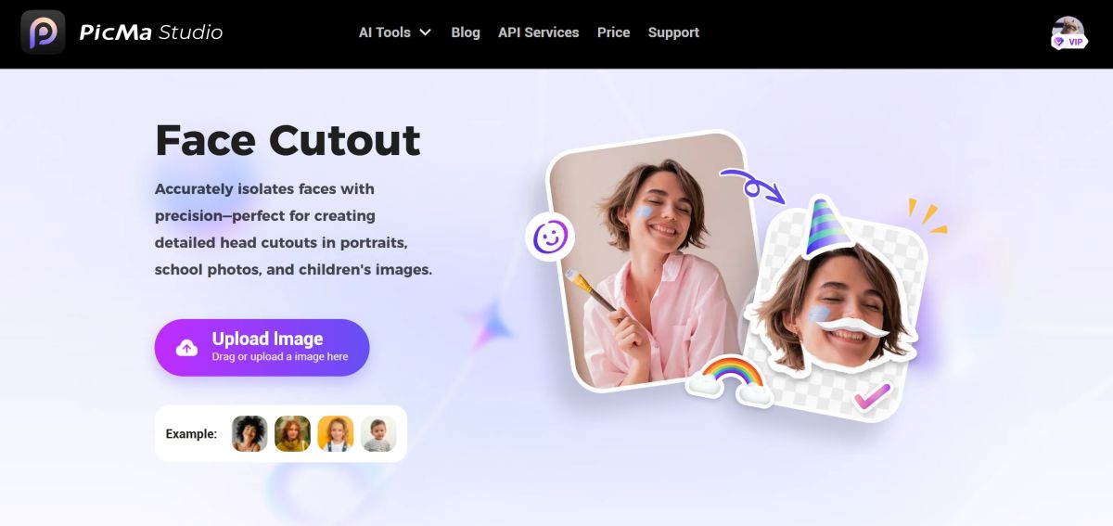Click the party hat sticker on the cutout
This screenshot has width=1113, height=526.
828,225
